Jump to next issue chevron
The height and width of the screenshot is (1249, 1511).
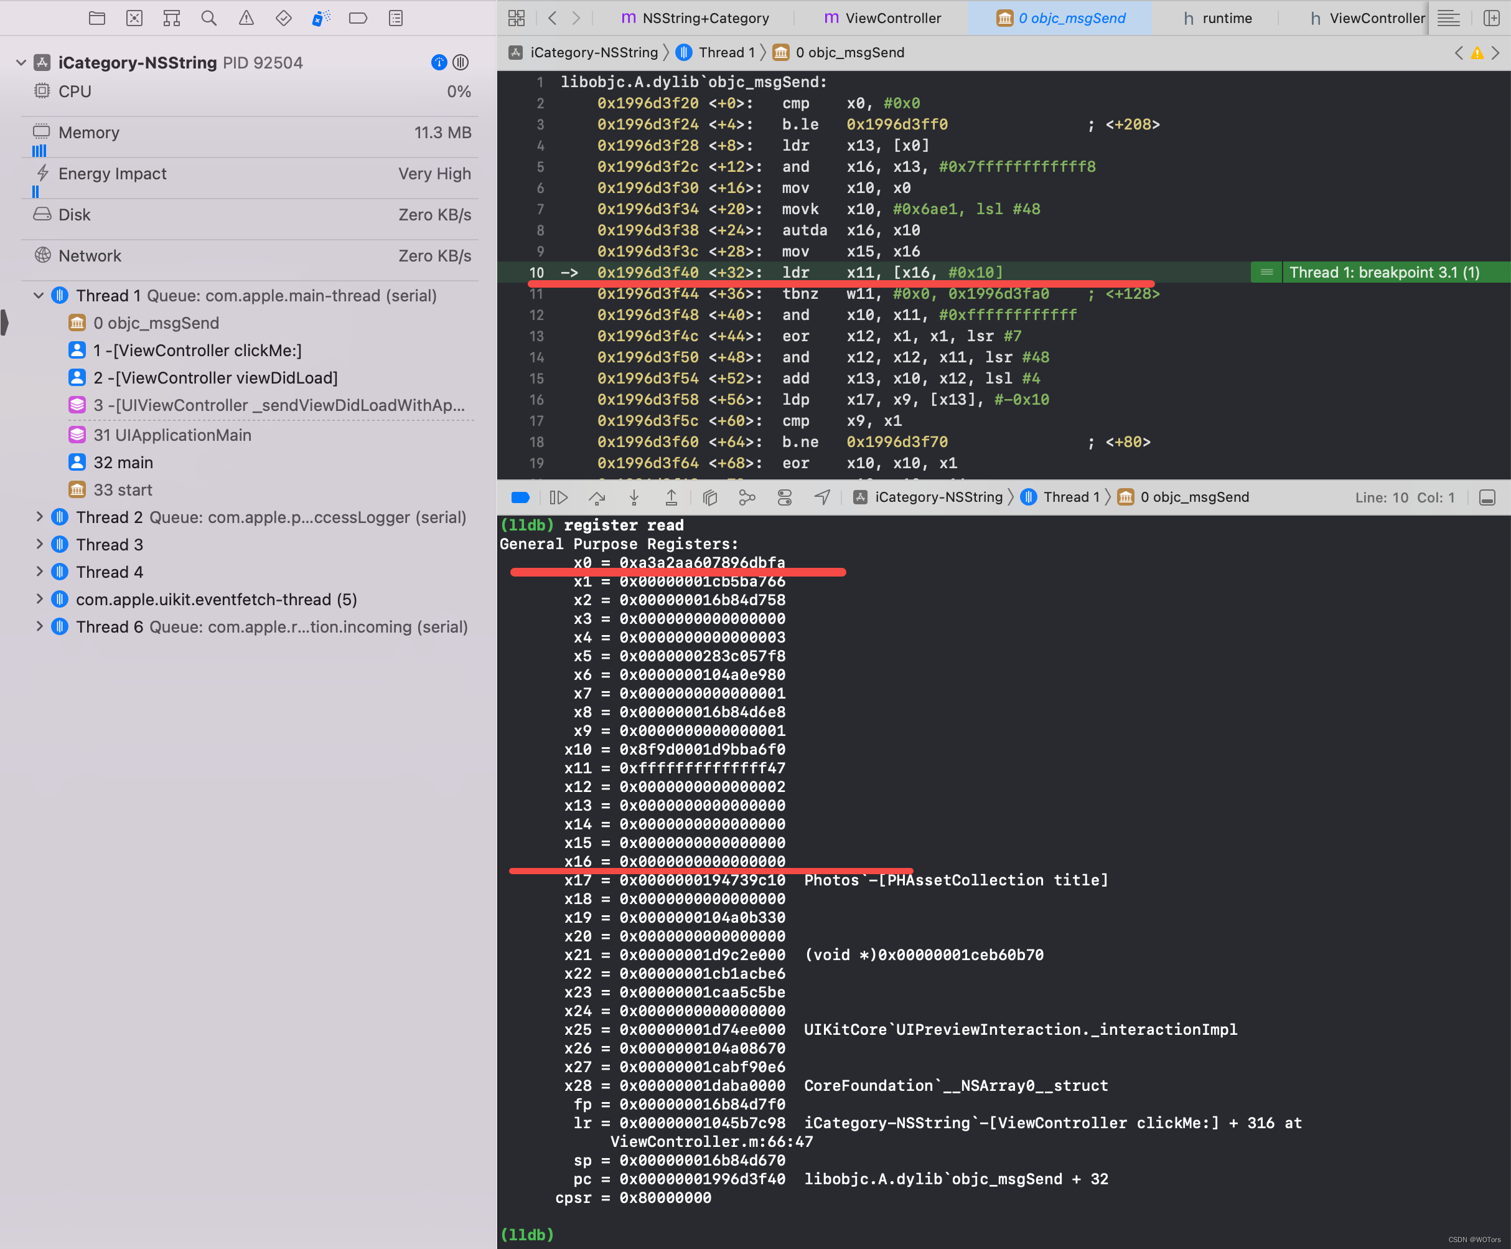(1496, 52)
